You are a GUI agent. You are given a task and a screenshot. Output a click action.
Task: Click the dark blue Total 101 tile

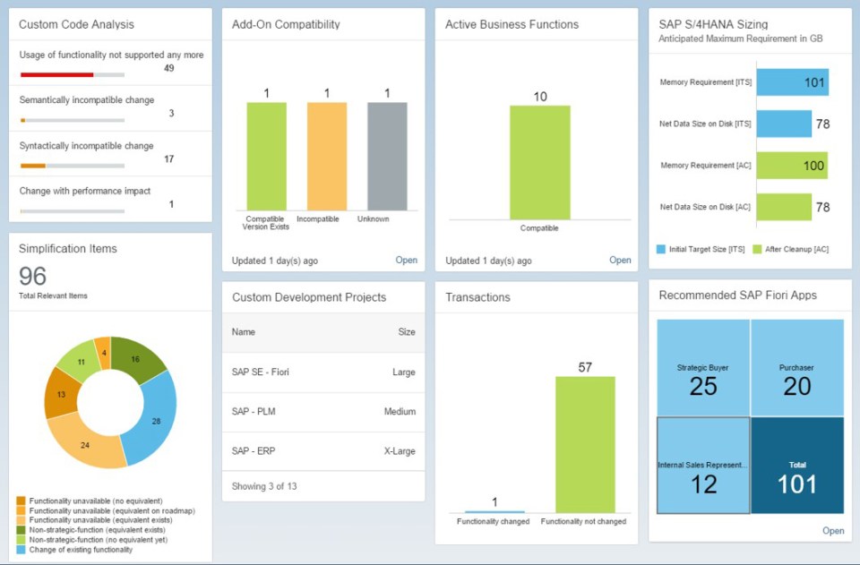click(x=796, y=466)
